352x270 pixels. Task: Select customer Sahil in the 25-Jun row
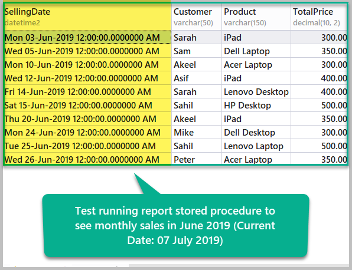coord(197,146)
